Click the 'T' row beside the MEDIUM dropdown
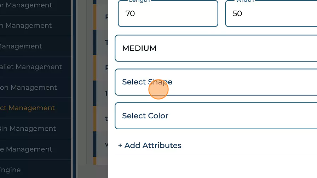Viewport: 317px width, 178px height. click(x=106, y=42)
